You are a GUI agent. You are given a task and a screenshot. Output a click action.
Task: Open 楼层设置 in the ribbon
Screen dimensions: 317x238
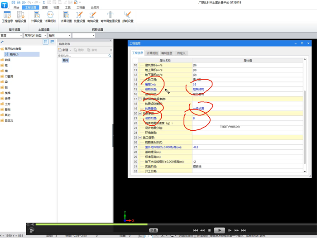coord(21,17)
